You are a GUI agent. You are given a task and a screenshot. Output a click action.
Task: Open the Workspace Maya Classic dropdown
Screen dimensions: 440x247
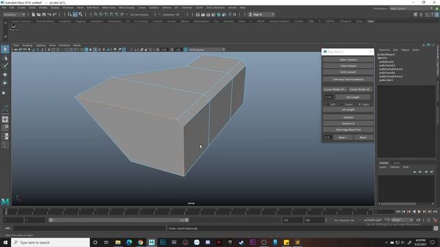coord(411,8)
